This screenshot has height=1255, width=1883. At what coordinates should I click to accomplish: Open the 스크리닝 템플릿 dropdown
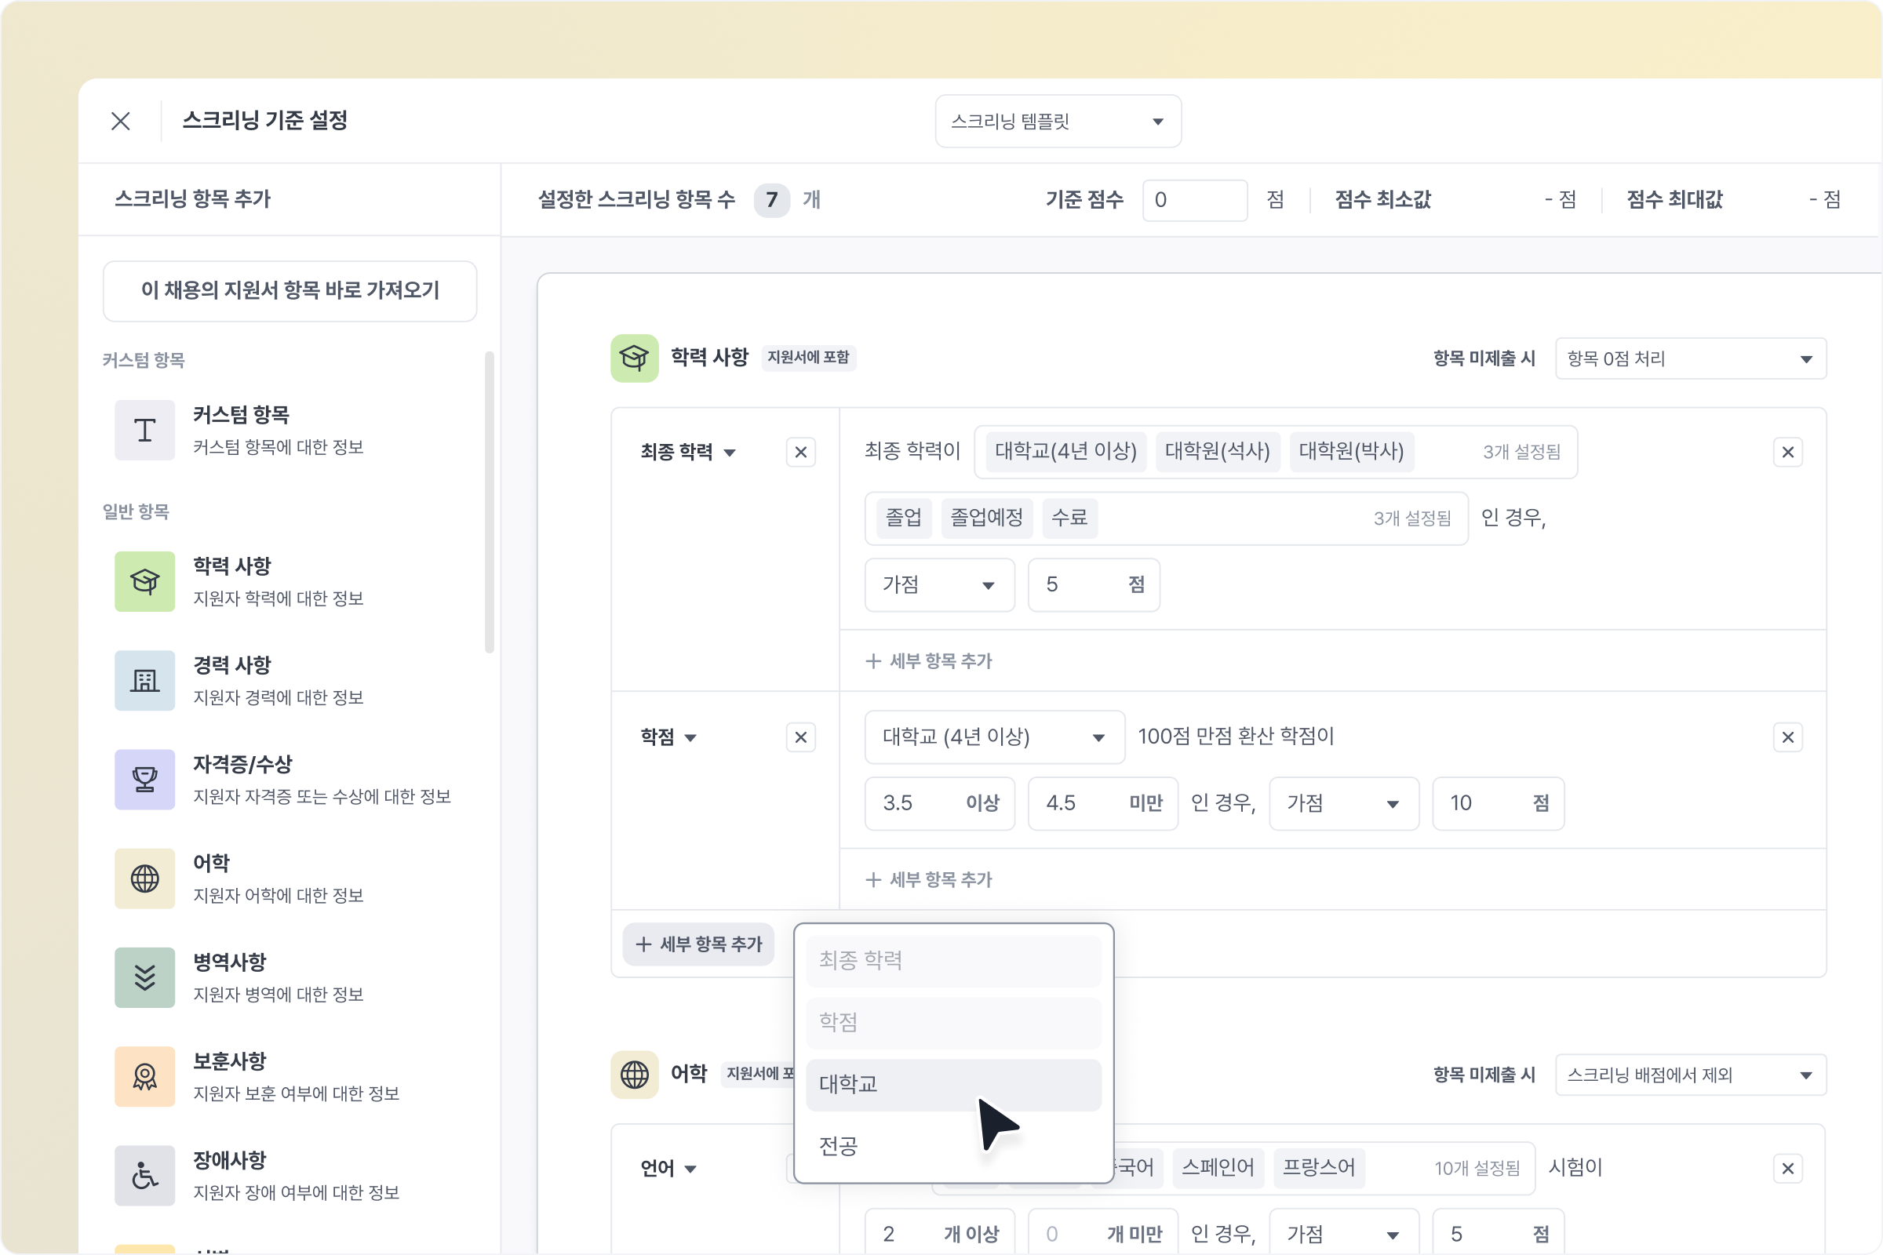click(x=1058, y=121)
